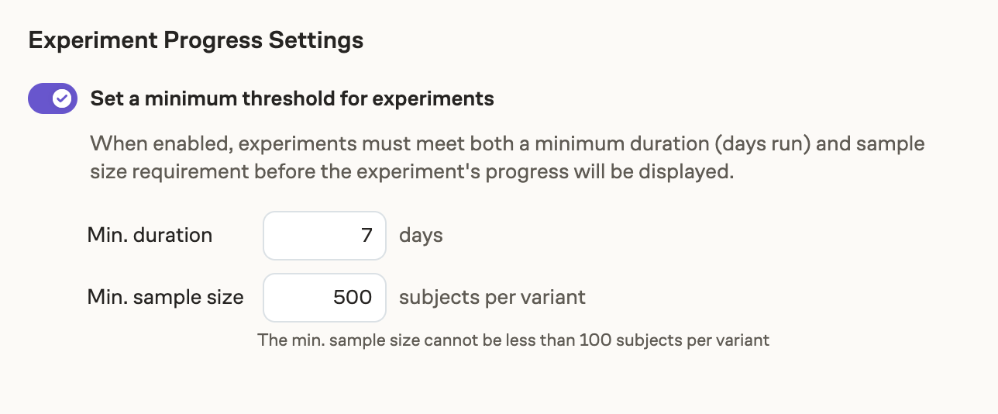Click the min. sample size helper note
This screenshot has width=998, height=414.
pos(513,340)
